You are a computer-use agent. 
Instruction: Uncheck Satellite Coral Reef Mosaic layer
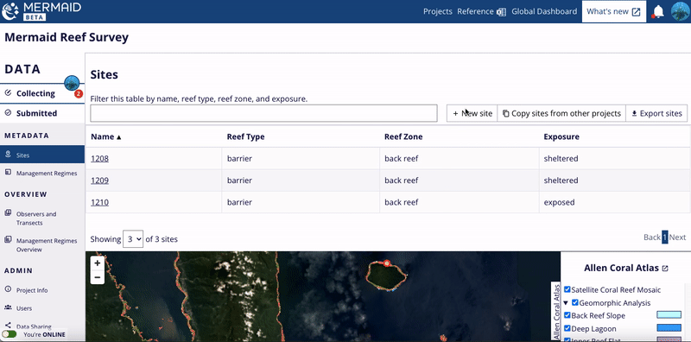tap(567, 289)
